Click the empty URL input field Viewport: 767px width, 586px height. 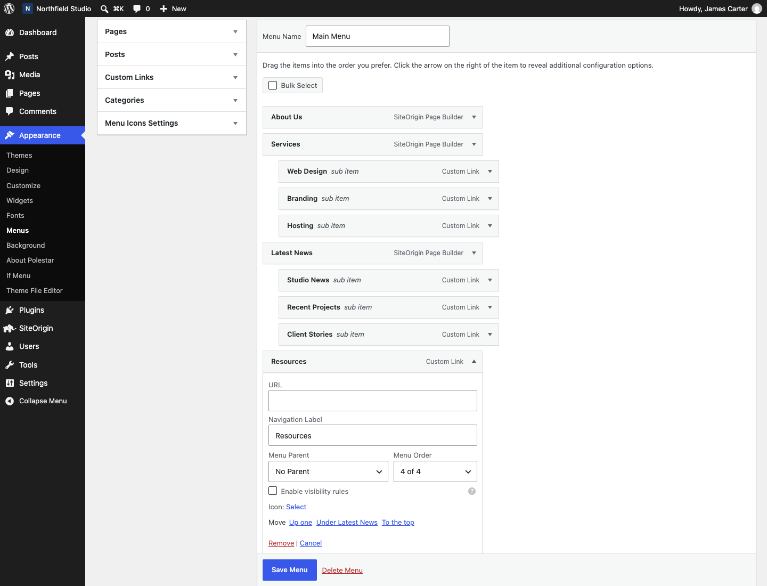373,401
